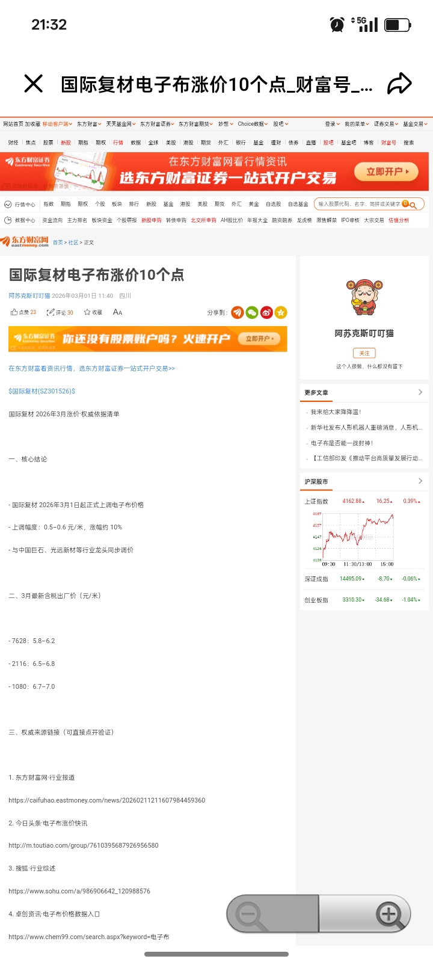The width and height of the screenshot is (433, 965).
Task: Select the red 行情 nav item
Action: [x=118, y=143]
